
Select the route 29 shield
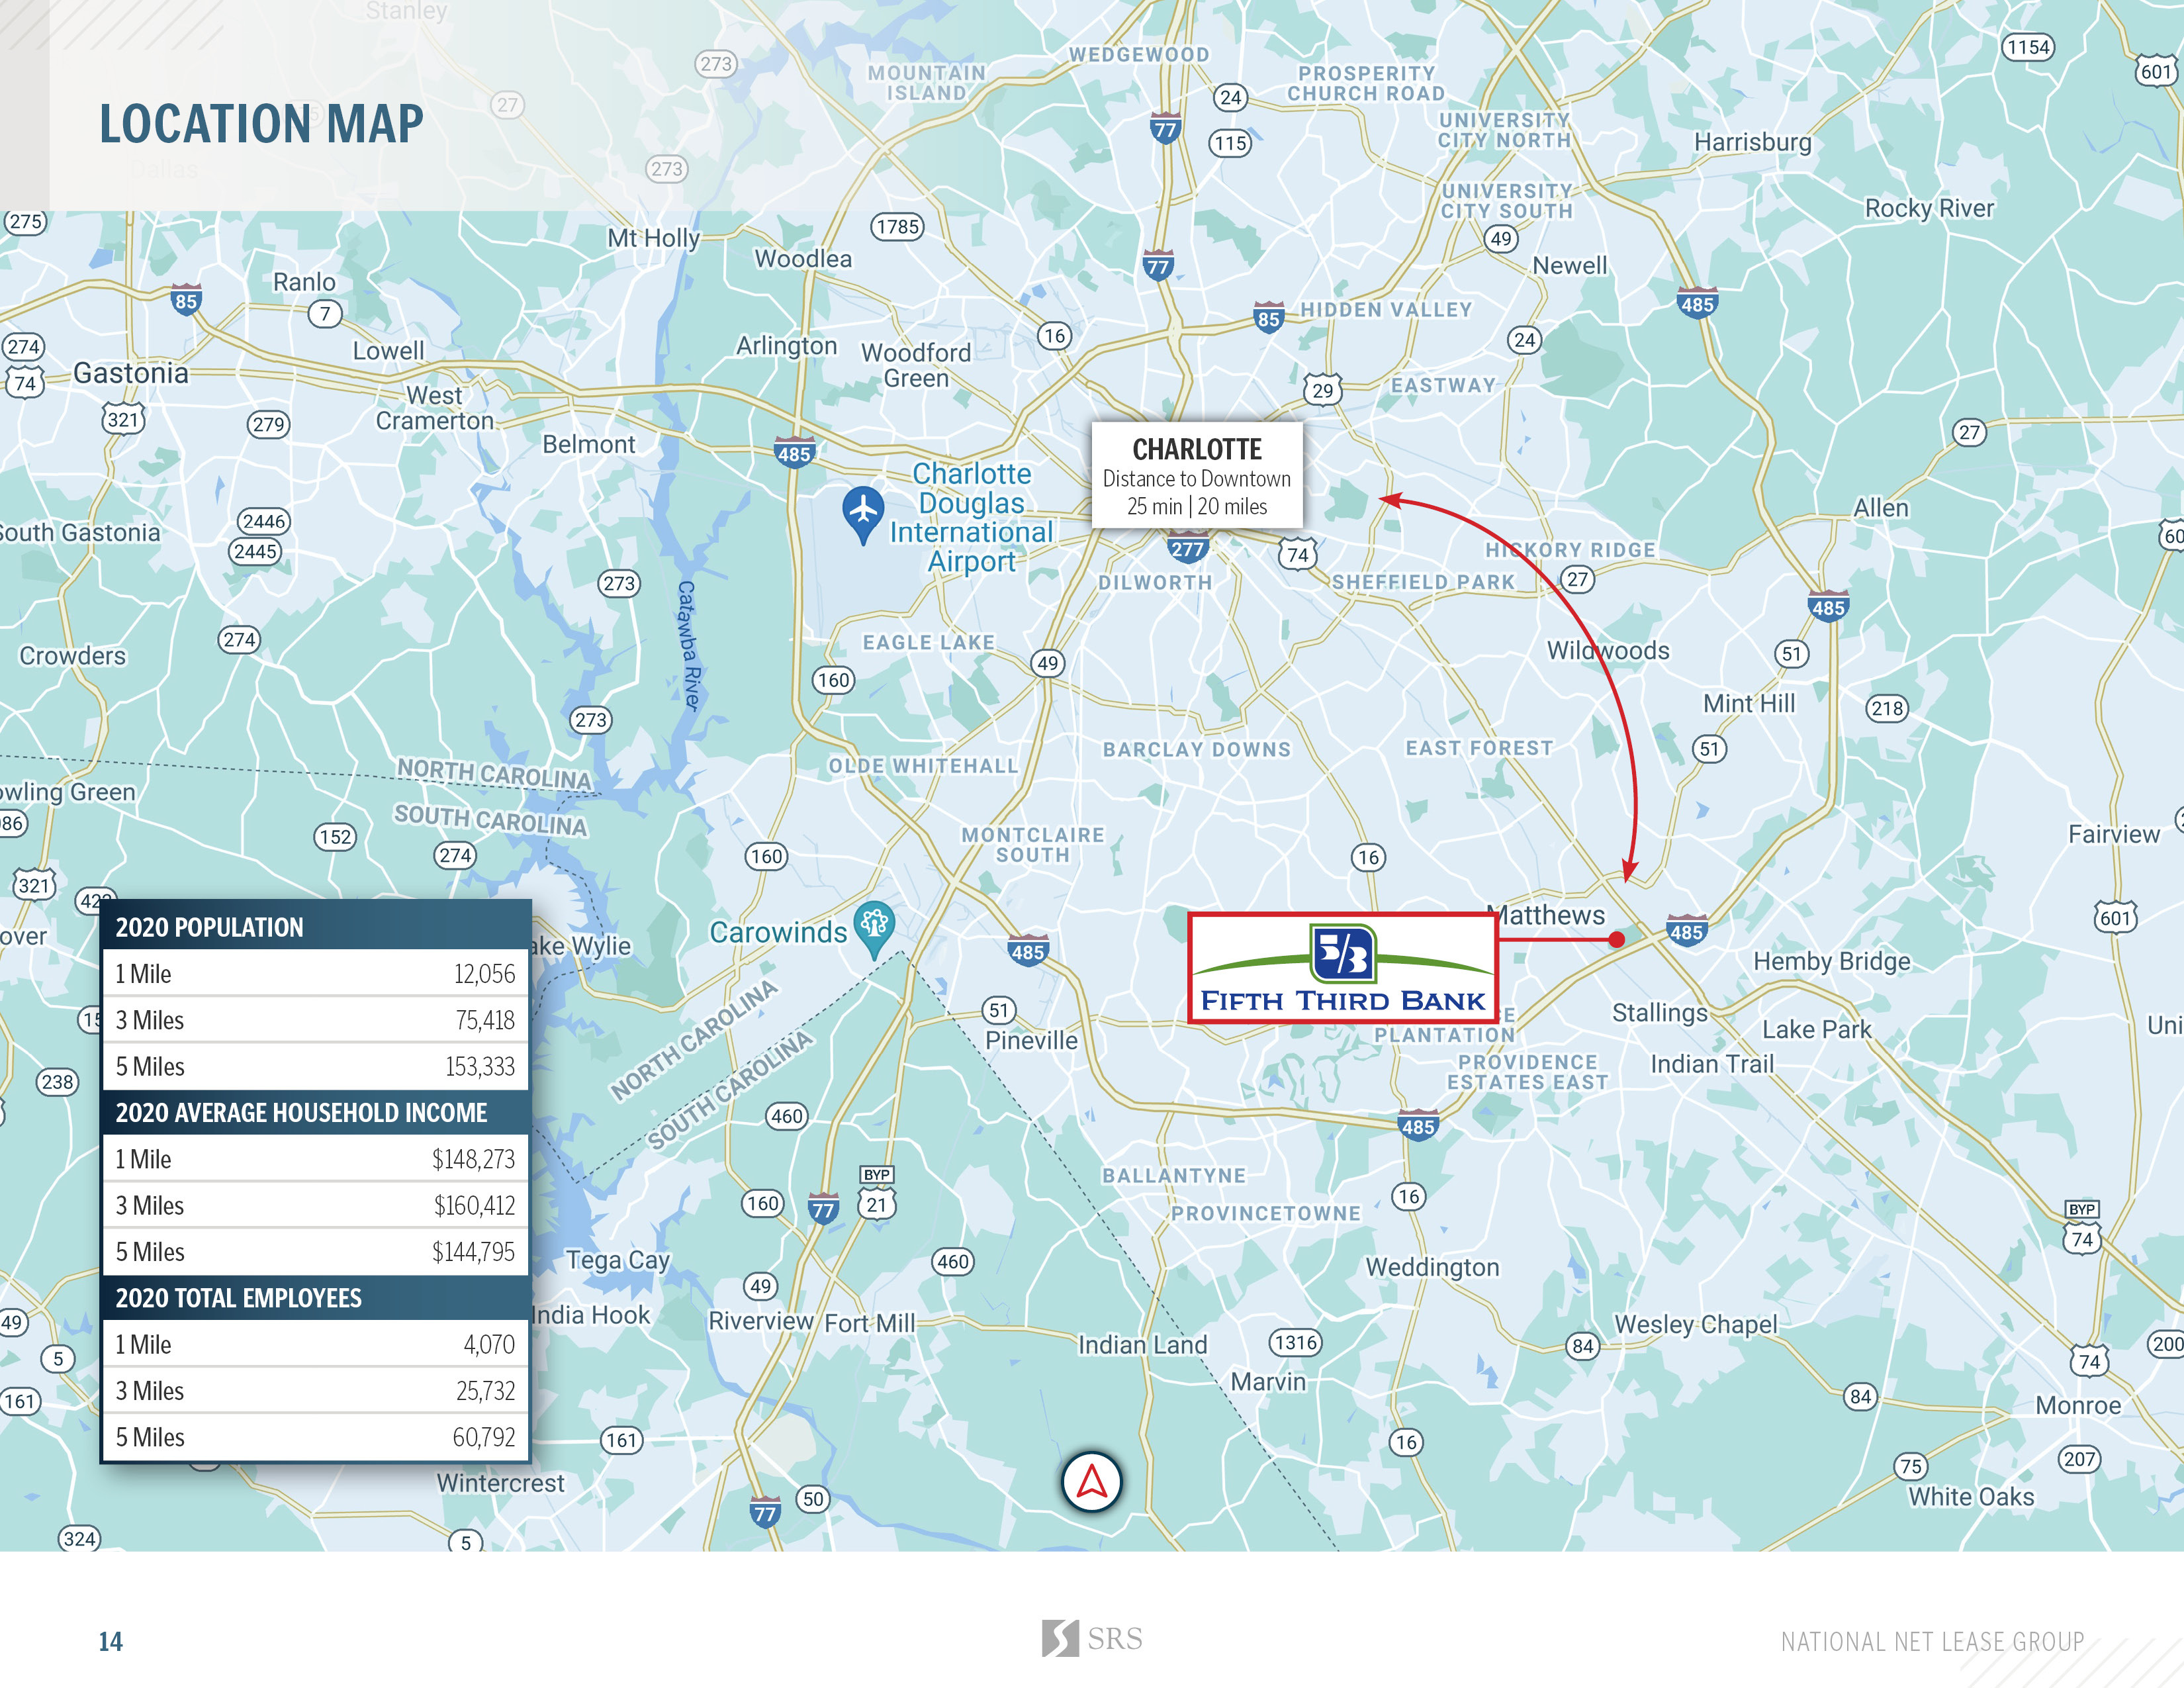click(1323, 390)
